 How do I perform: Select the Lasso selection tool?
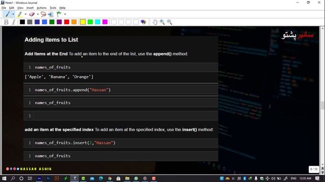(x=43, y=14)
